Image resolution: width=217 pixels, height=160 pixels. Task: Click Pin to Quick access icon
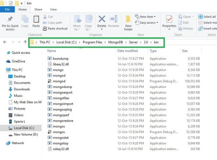10,19
